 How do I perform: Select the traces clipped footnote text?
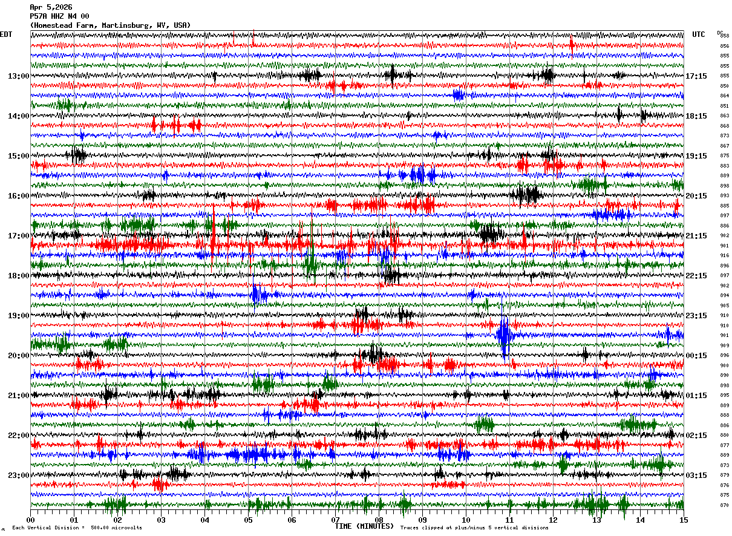pyautogui.click(x=474, y=528)
